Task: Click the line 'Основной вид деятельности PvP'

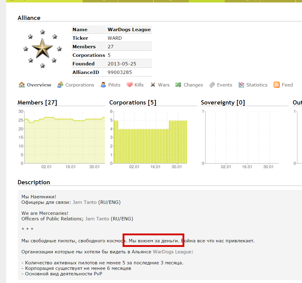Action: pos(62,274)
